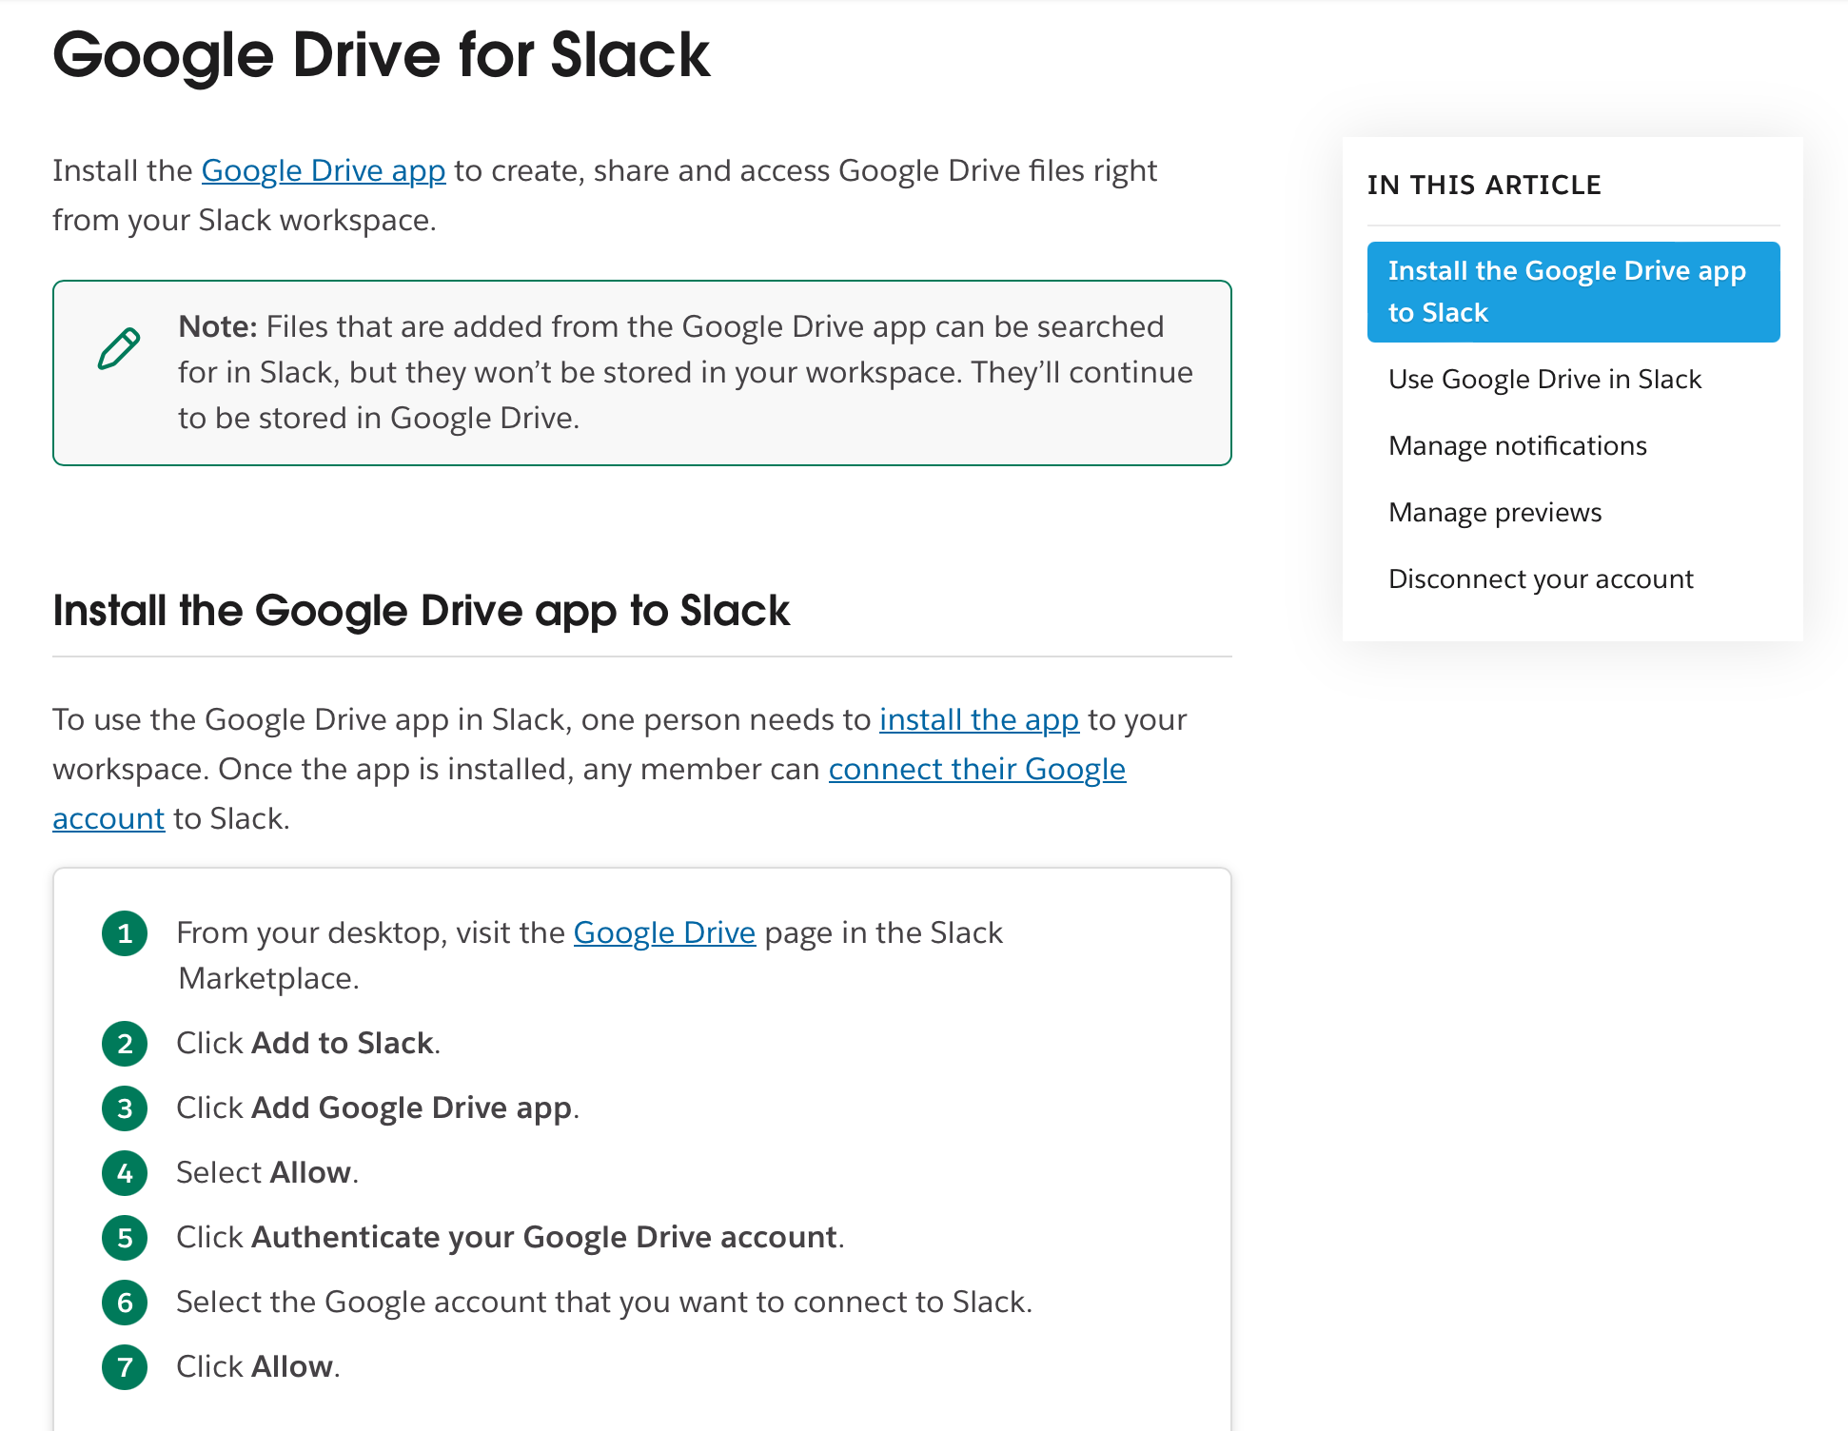This screenshot has height=1431, width=1848.
Task: Follow the 'install the app' link
Action: click(x=979, y=719)
